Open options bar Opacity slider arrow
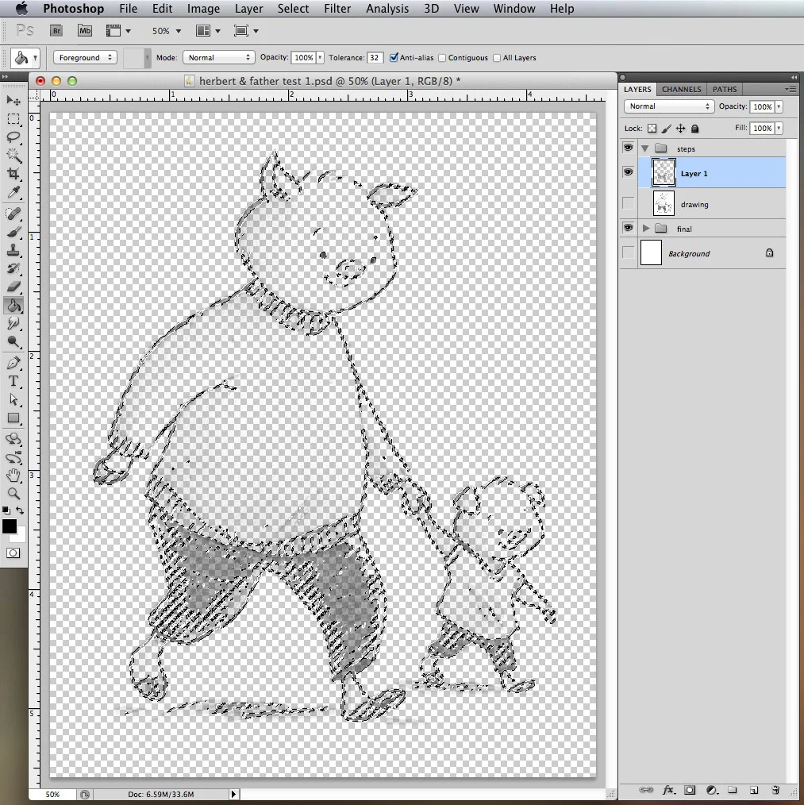This screenshot has width=804, height=805. (320, 57)
